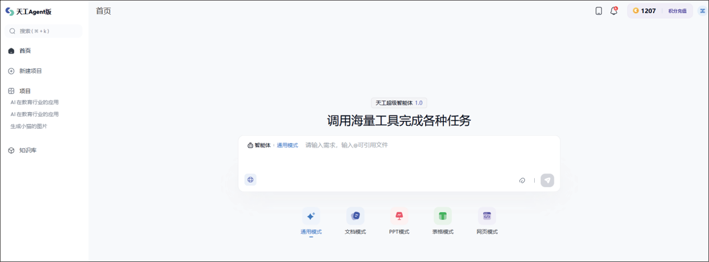Open the 知识库 knowledge base
Screen dimensions: 709x262
tap(27, 150)
